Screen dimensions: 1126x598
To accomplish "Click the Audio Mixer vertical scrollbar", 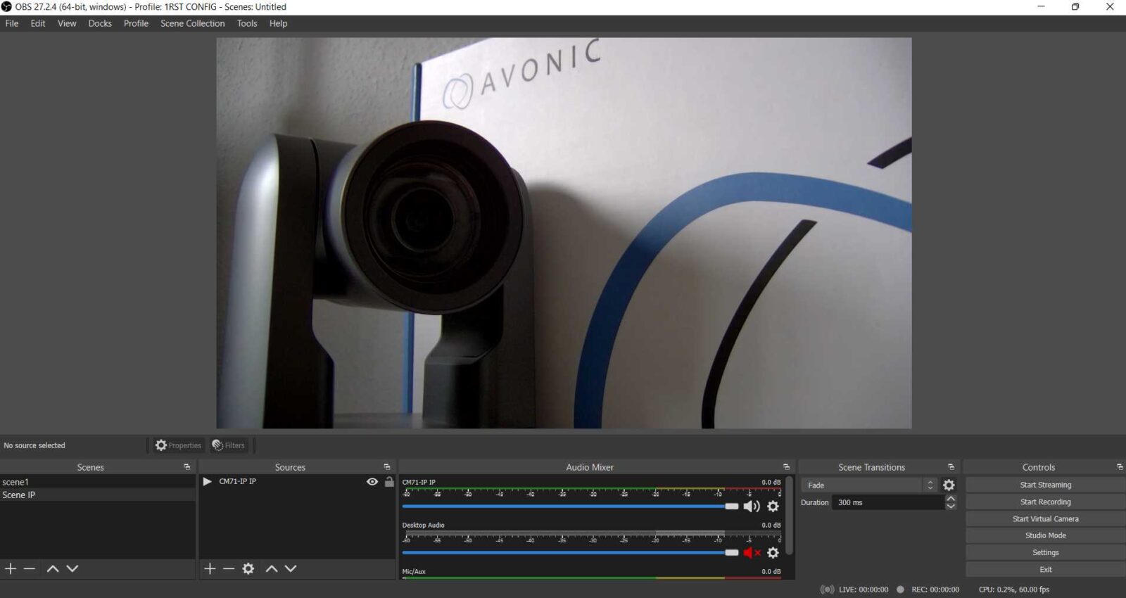I will pos(790,517).
